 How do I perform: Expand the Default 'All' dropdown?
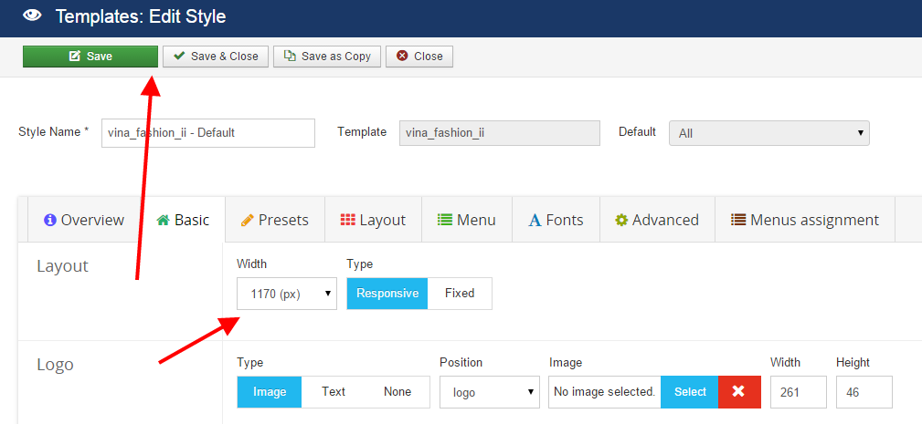pos(768,133)
